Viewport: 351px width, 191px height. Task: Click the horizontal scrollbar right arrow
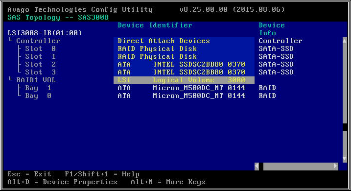tap(335, 166)
